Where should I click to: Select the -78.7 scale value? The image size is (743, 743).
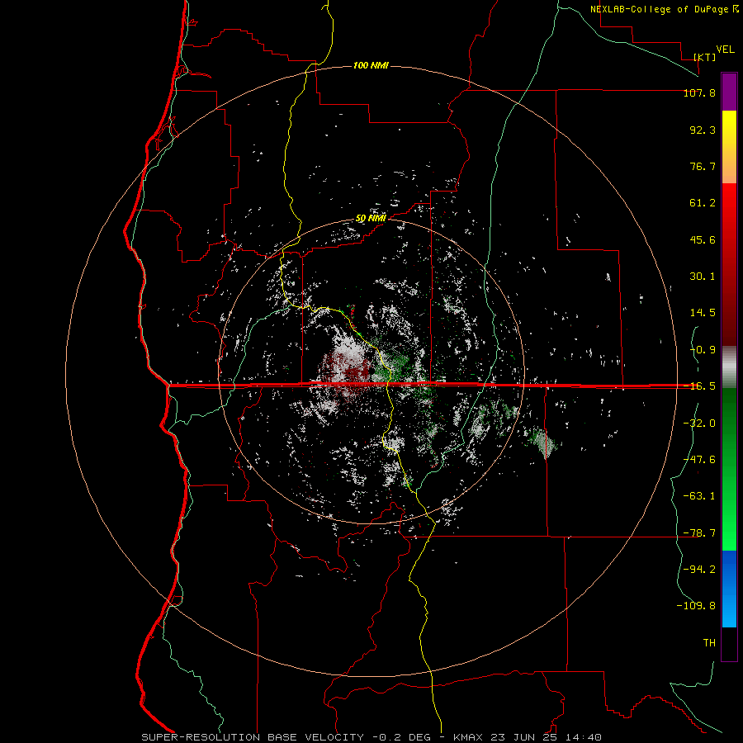(699, 533)
